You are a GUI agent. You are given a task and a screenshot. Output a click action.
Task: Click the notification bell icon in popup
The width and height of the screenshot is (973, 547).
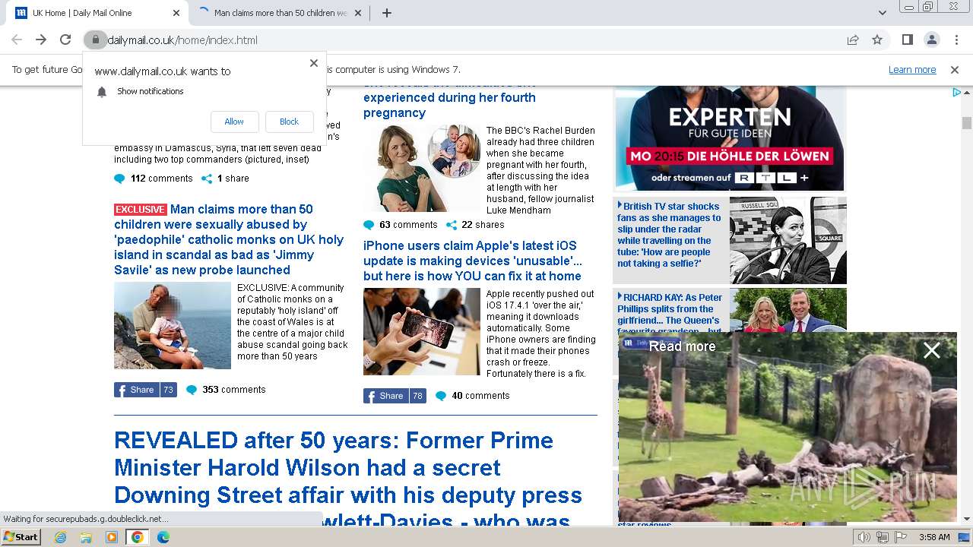pos(102,91)
